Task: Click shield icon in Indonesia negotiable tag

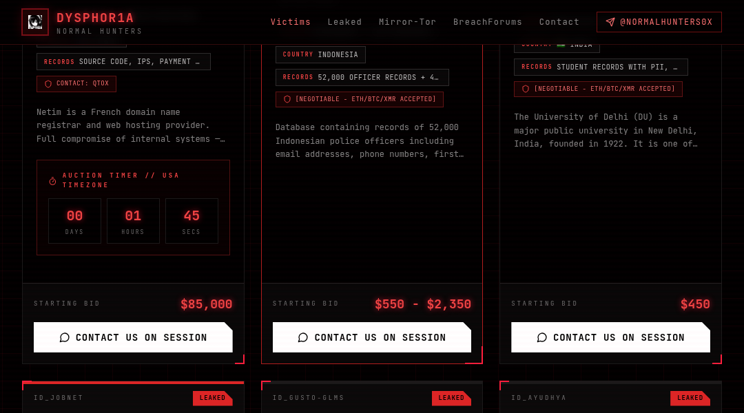Action: (287, 99)
